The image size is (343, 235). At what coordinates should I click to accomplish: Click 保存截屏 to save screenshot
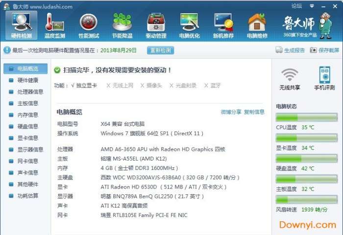click(x=324, y=50)
